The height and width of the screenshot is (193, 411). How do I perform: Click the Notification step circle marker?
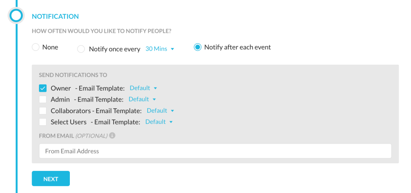click(x=16, y=16)
